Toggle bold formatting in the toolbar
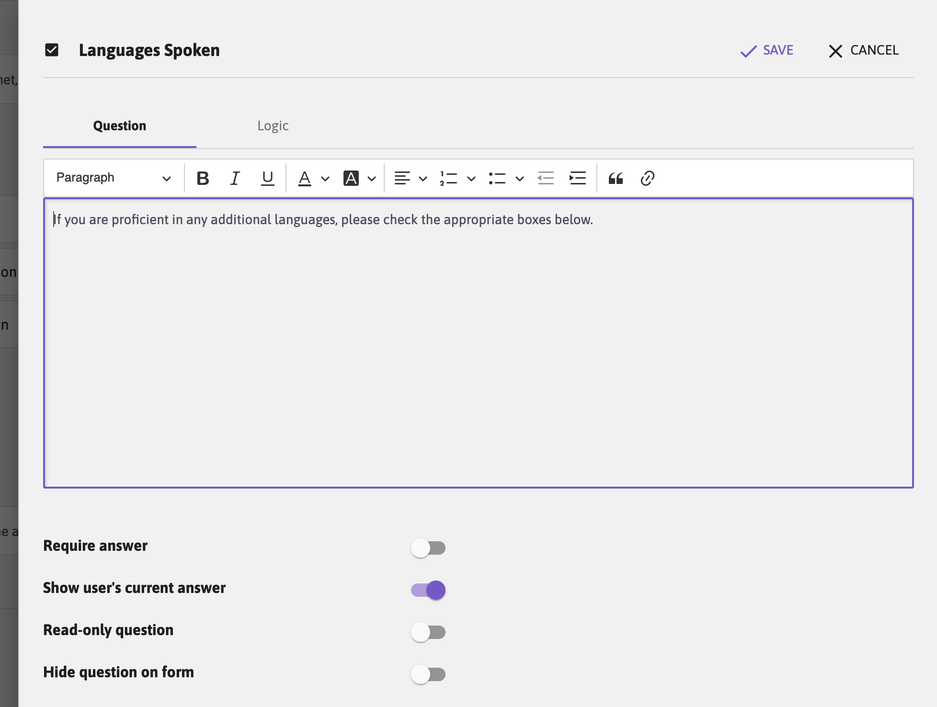The width and height of the screenshot is (937, 707). pos(203,178)
